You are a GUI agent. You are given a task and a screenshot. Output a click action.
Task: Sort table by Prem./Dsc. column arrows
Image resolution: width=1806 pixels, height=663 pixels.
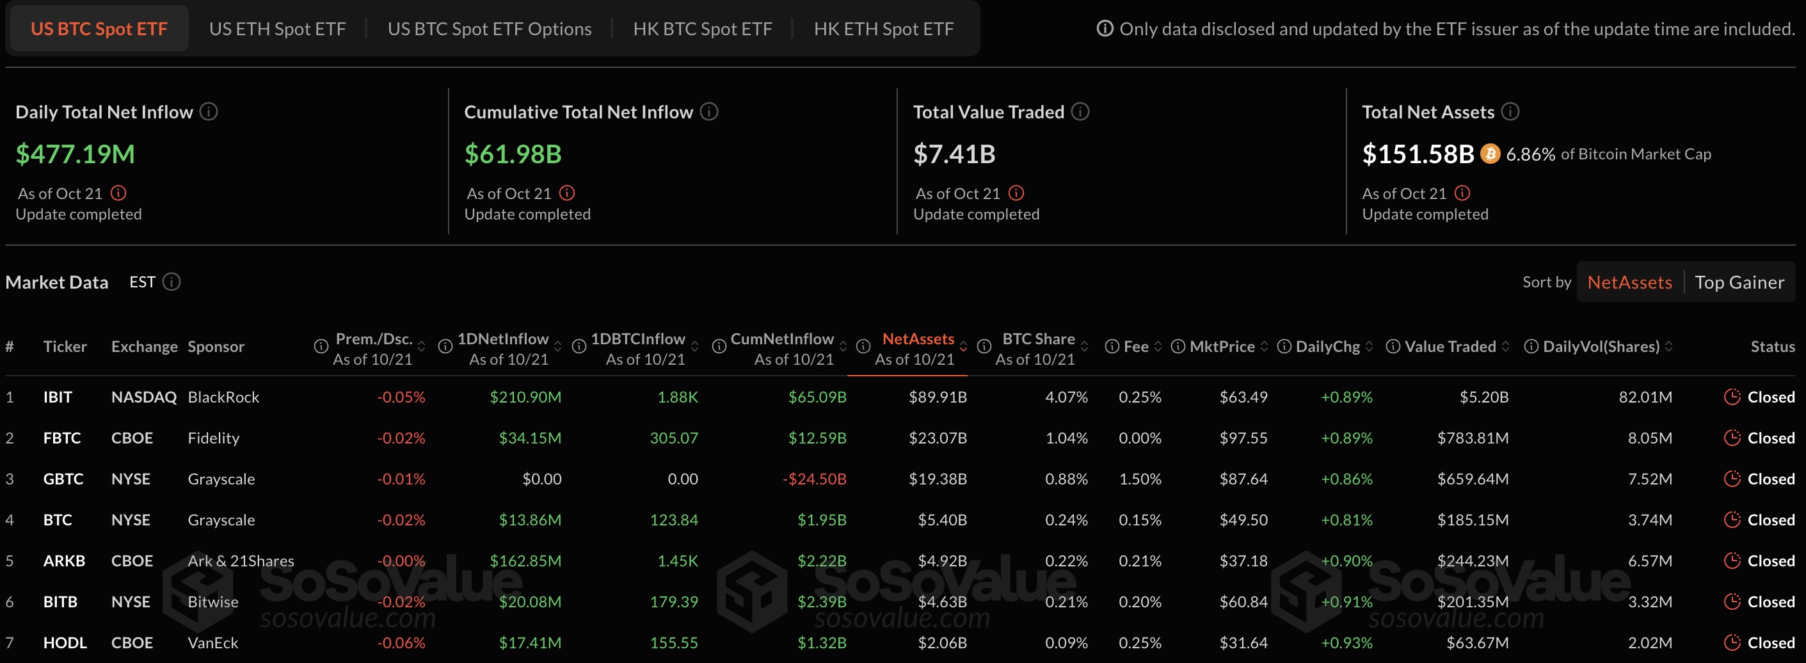click(x=421, y=346)
